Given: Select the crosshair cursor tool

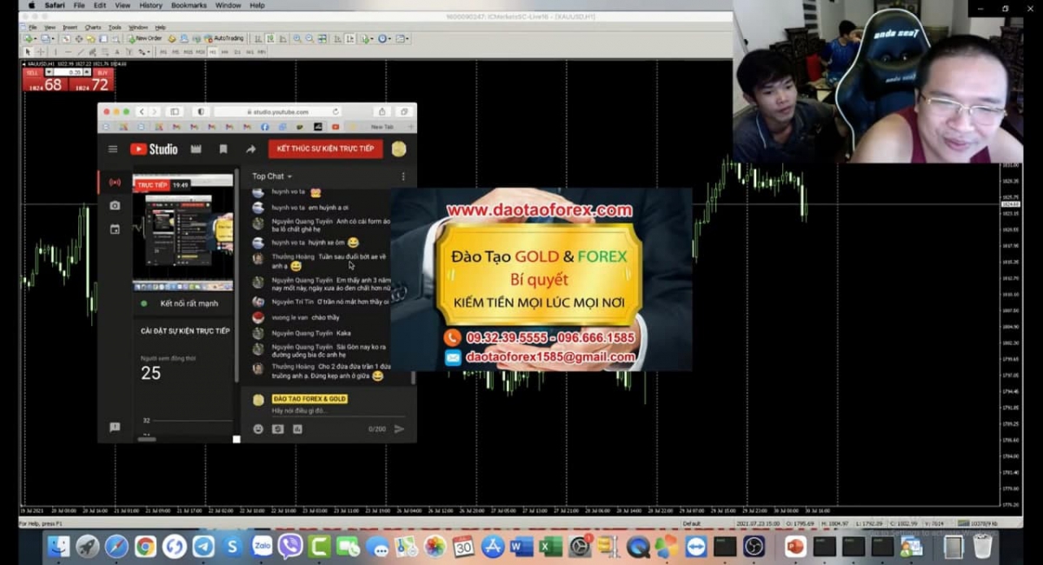Looking at the screenshot, I should [40, 52].
